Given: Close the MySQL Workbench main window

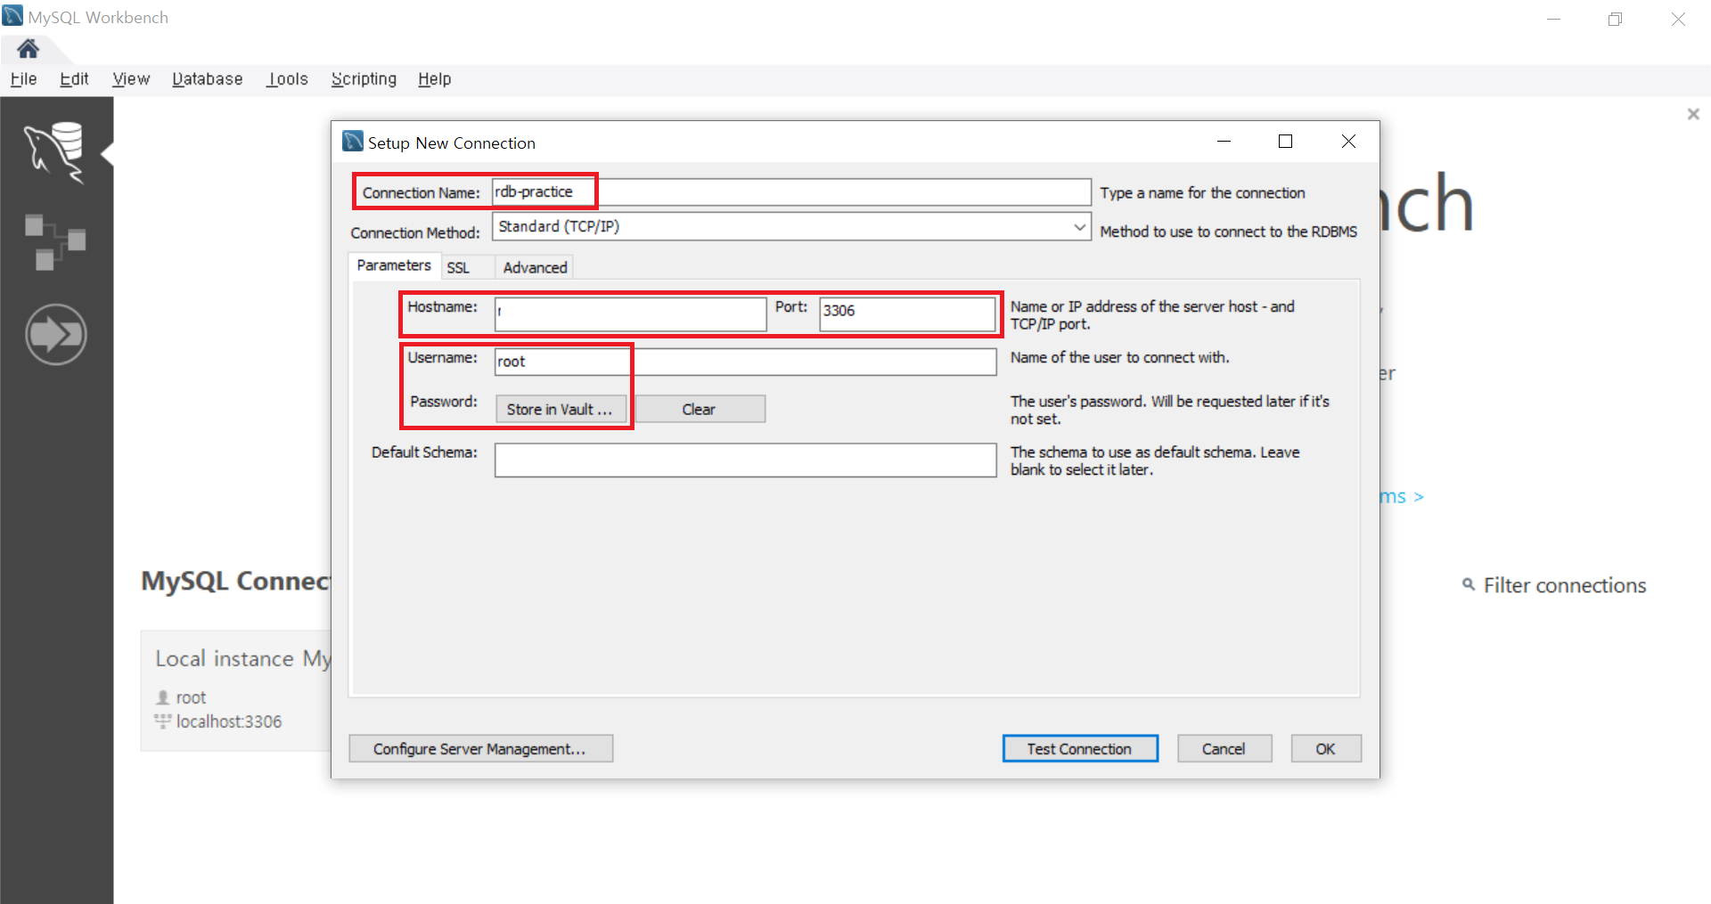Looking at the screenshot, I should coord(1677,19).
